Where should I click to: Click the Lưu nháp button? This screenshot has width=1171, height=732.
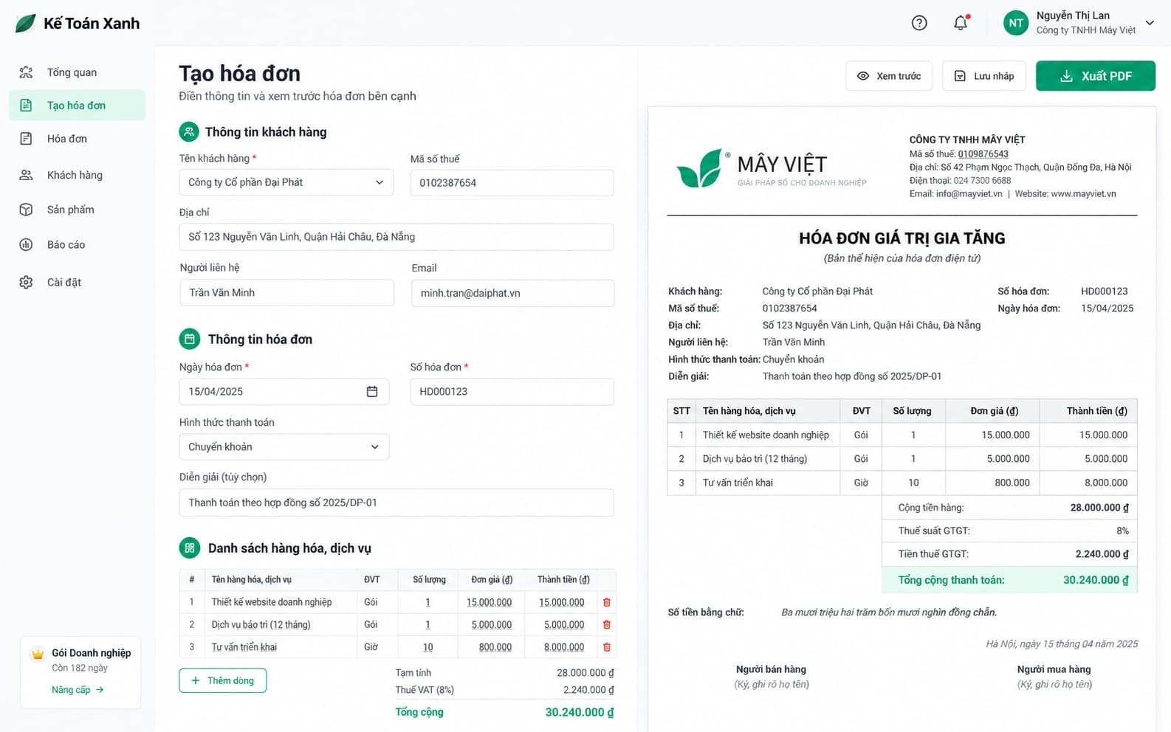coord(984,76)
